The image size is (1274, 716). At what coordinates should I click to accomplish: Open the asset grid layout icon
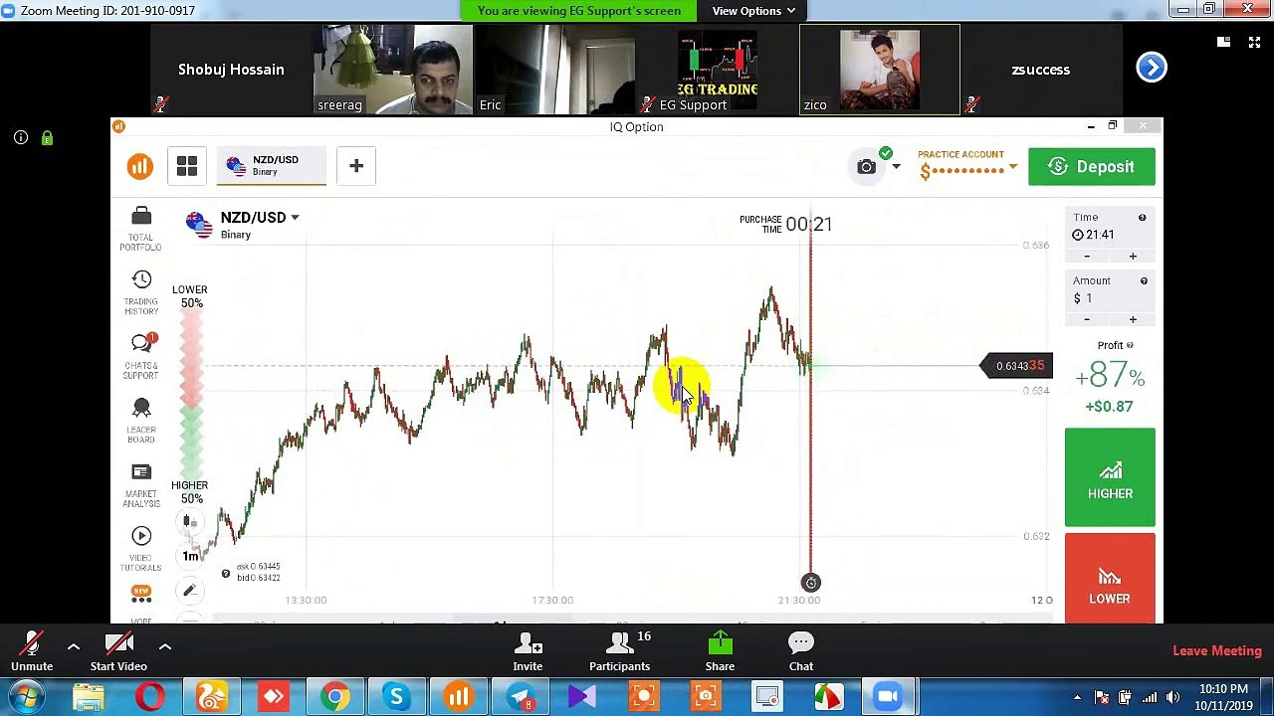click(187, 166)
